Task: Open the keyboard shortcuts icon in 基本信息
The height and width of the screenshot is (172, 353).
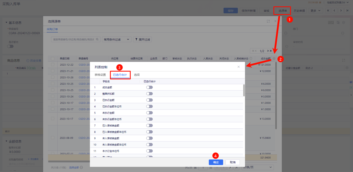Action: (331, 22)
